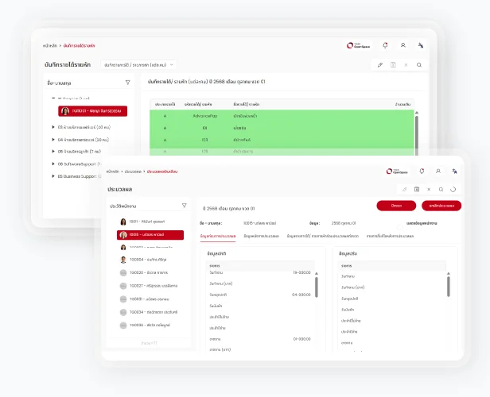Click scrollbar thumb of income table

(x=417, y=135)
